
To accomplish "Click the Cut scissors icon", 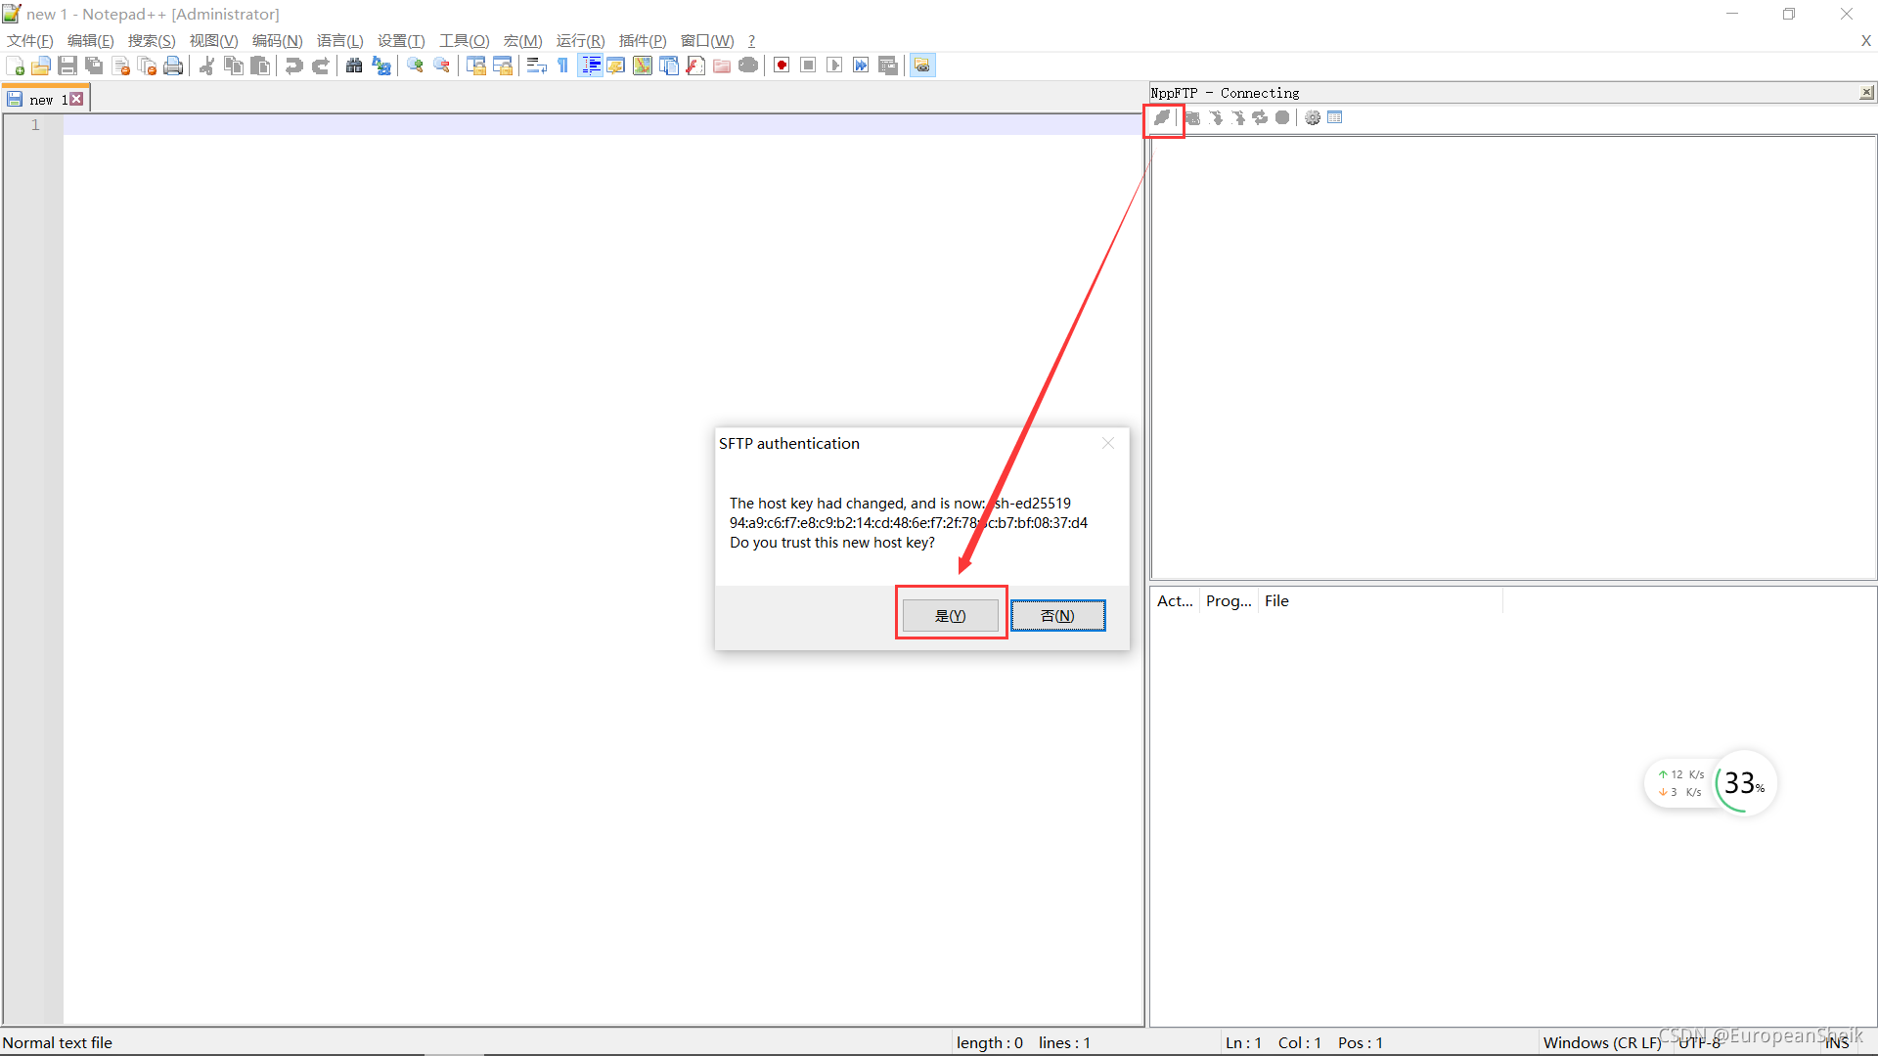I will 207,66.
